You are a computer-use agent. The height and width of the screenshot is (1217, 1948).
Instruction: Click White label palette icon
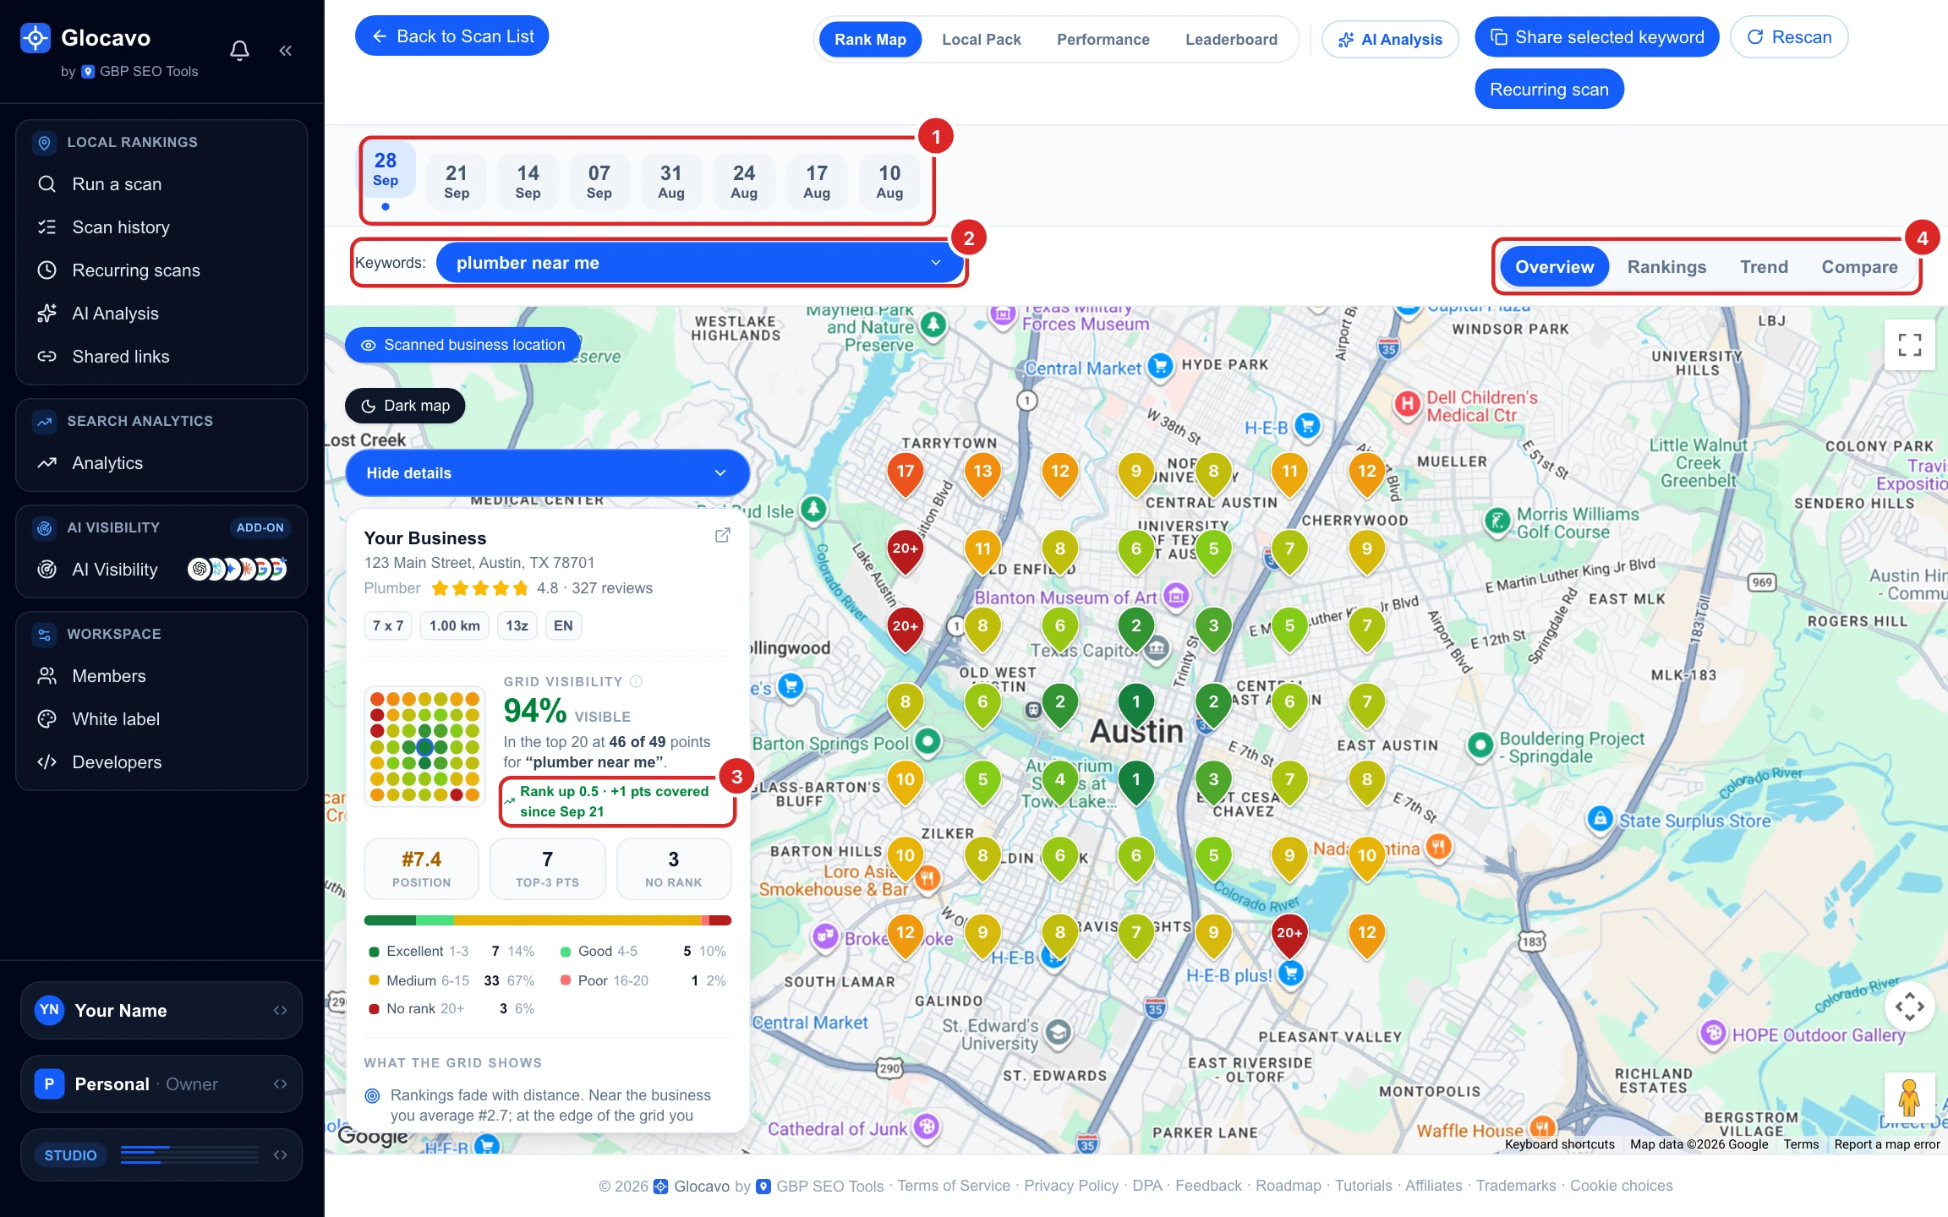point(47,719)
